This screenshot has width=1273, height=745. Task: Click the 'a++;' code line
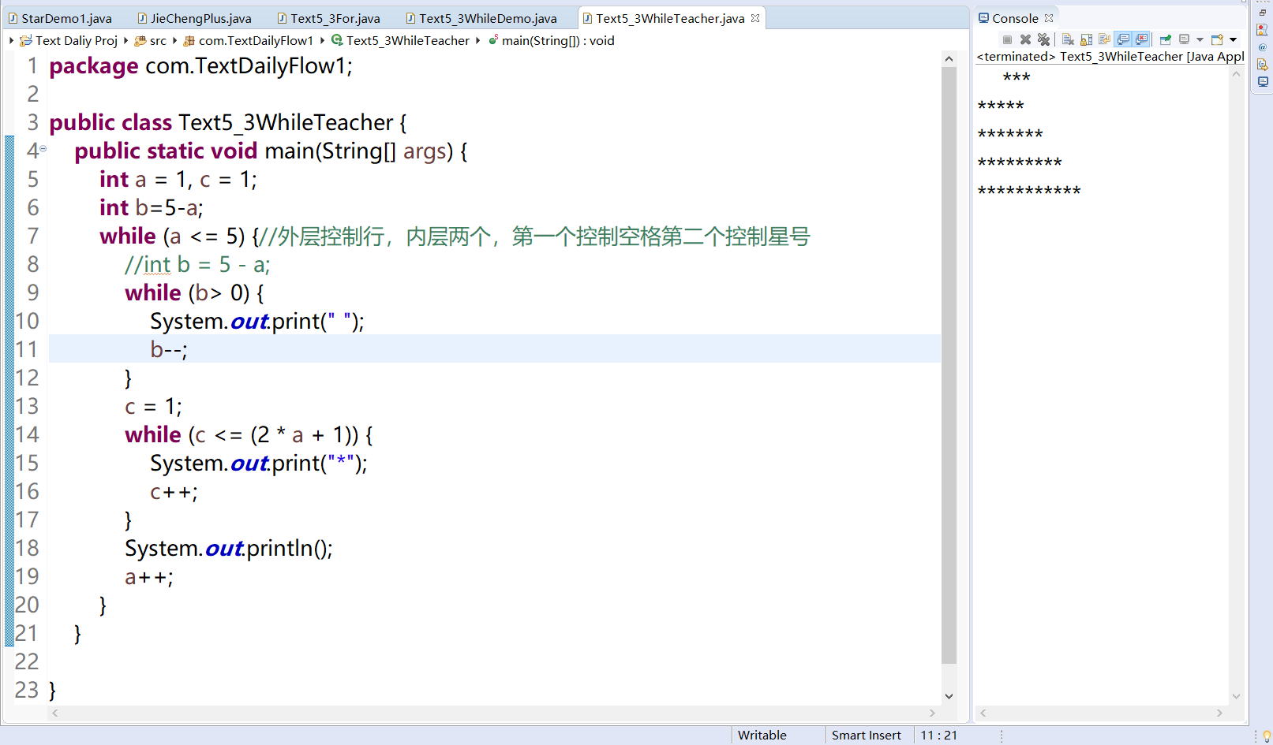tap(149, 577)
